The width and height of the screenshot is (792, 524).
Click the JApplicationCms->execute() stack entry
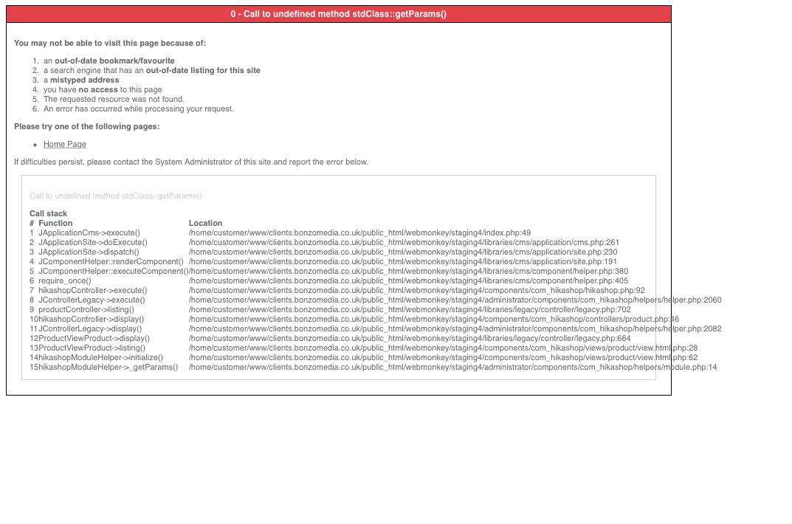89,232
